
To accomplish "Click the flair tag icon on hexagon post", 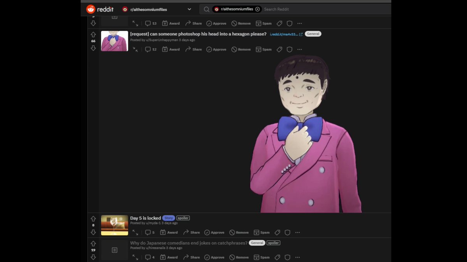I will [279, 49].
